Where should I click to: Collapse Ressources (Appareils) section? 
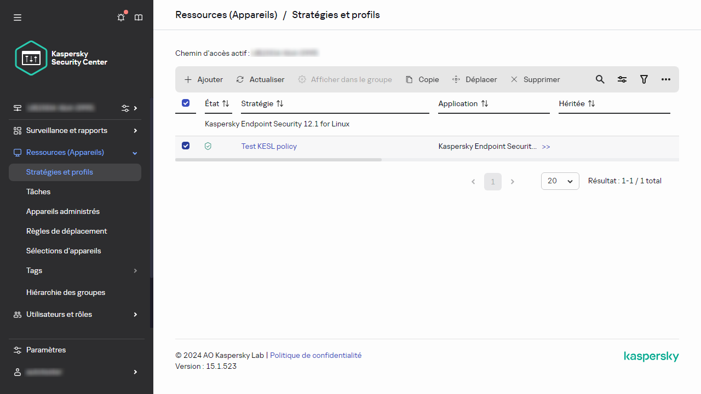point(135,153)
